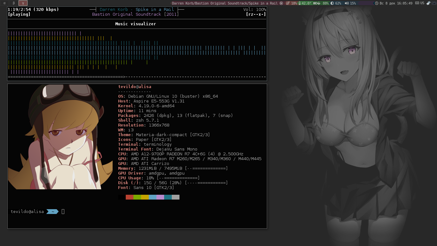
Task: Click the date and time 16:05:49
Action: (396, 3)
